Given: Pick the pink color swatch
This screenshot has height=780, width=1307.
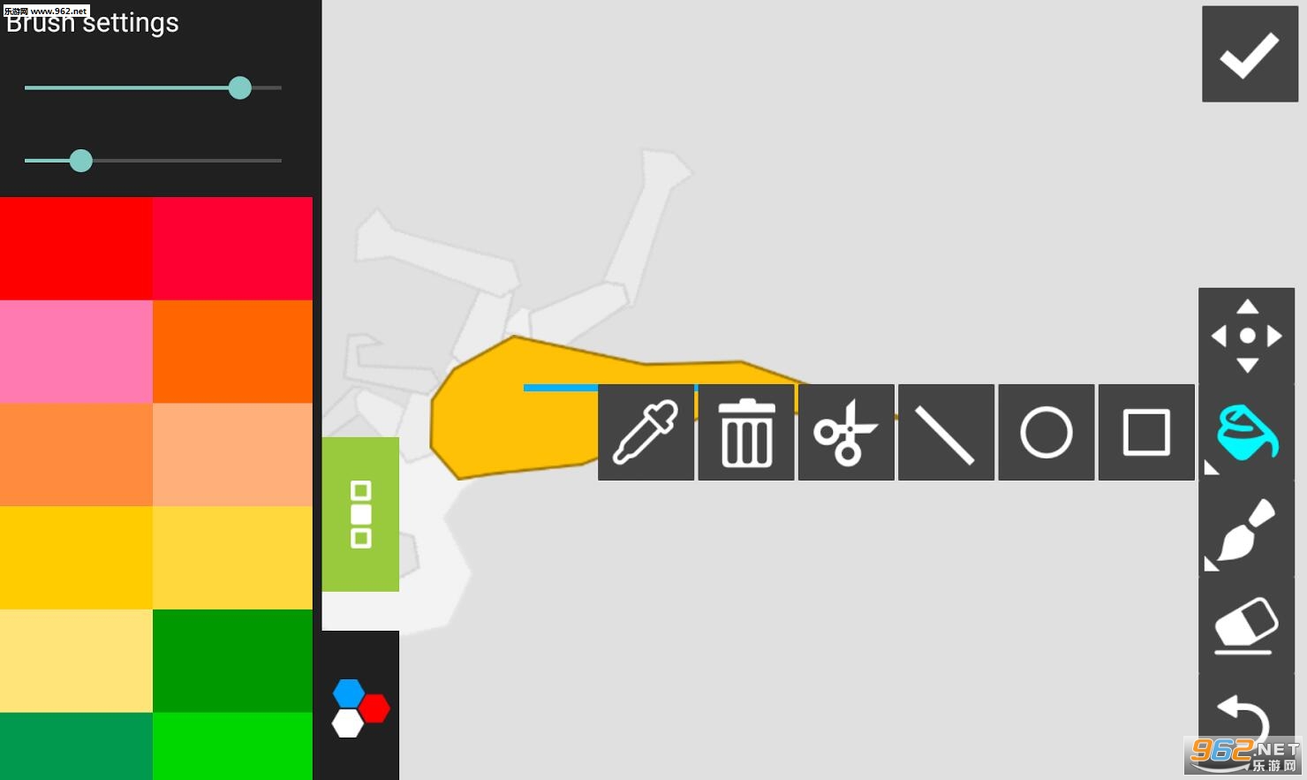Looking at the screenshot, I should pyautogui.click(x=76, y=352).
